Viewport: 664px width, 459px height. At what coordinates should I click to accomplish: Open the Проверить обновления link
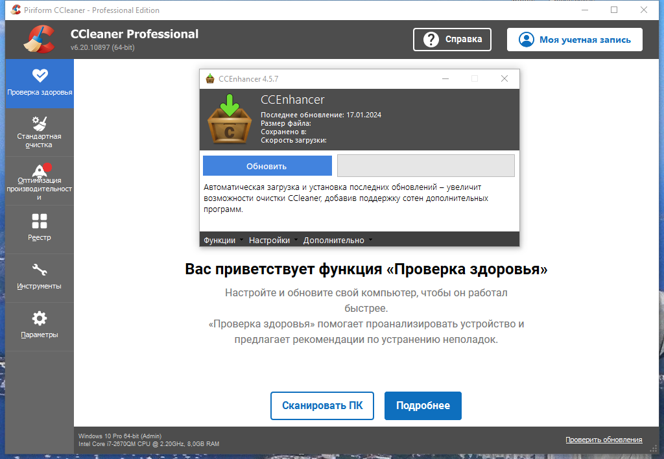point(604,440)
